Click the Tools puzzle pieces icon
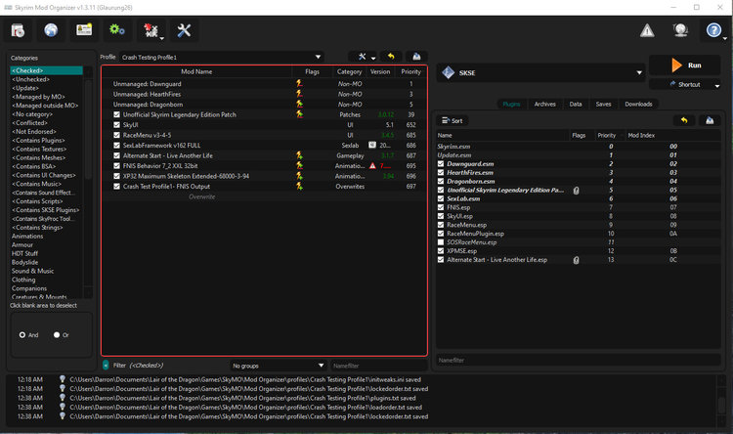This screenshot has height=434, width=733. pyautogui.click(x=151, y=30)
